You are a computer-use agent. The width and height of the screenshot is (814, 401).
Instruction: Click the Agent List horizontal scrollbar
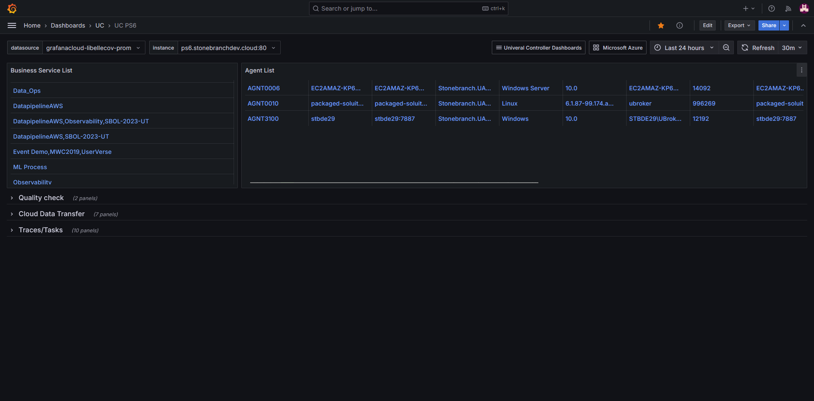click(x=394, y=183)
